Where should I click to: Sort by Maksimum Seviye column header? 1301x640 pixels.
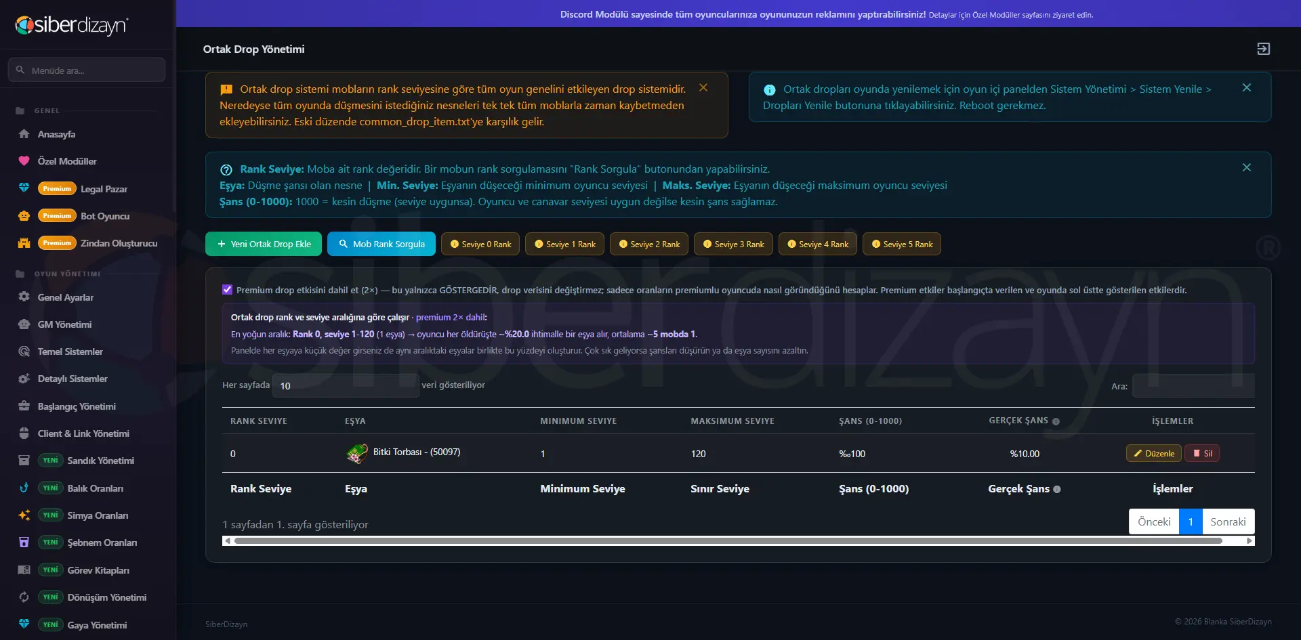tap(732, 421)
